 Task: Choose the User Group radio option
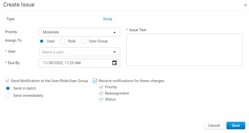click(84, 41)
